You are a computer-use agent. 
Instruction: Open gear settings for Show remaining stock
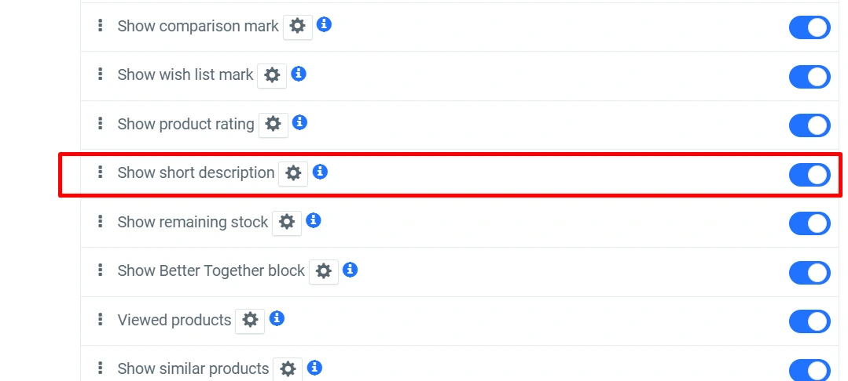click(287, 223)
